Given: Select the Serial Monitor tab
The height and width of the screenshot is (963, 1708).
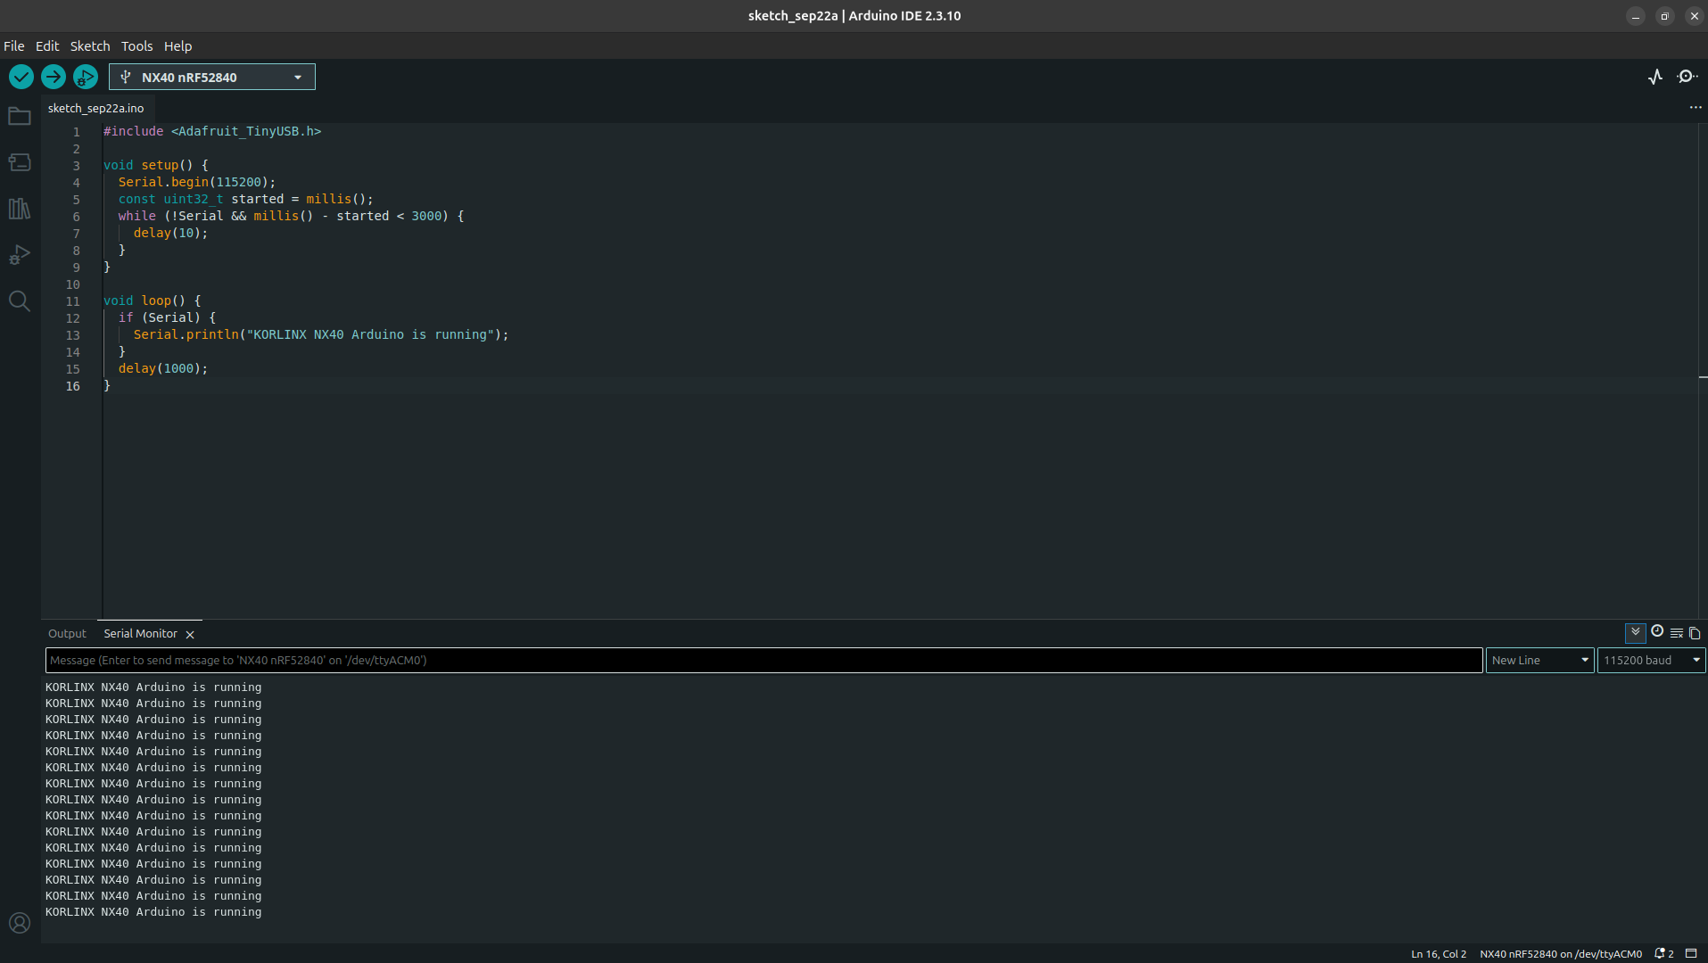Looking at the screenshot, I should pyautogui.click(x=141, y=633).
